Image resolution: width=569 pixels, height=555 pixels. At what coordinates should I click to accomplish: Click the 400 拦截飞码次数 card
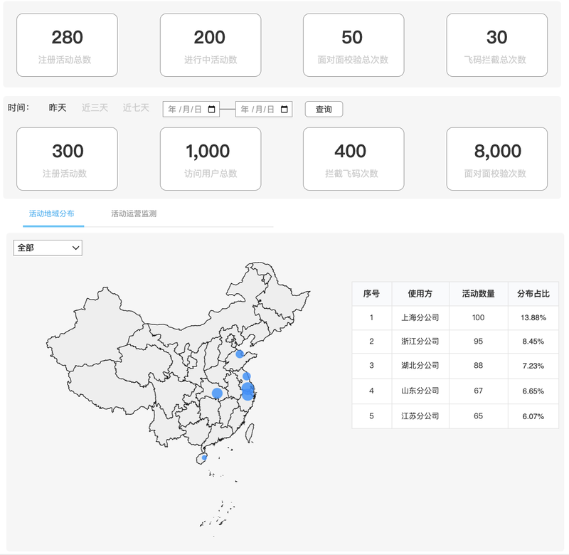pos(353,159)
